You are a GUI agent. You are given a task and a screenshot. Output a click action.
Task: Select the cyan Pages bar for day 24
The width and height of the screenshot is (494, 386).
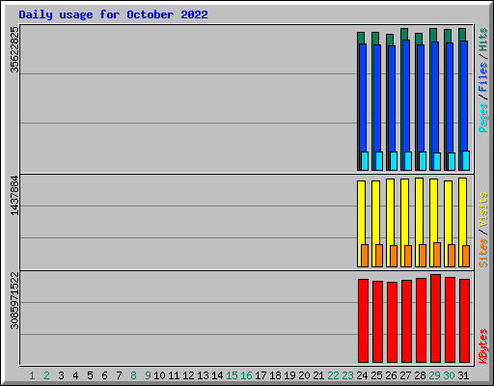pyautogui.click(x=365, y=161)
